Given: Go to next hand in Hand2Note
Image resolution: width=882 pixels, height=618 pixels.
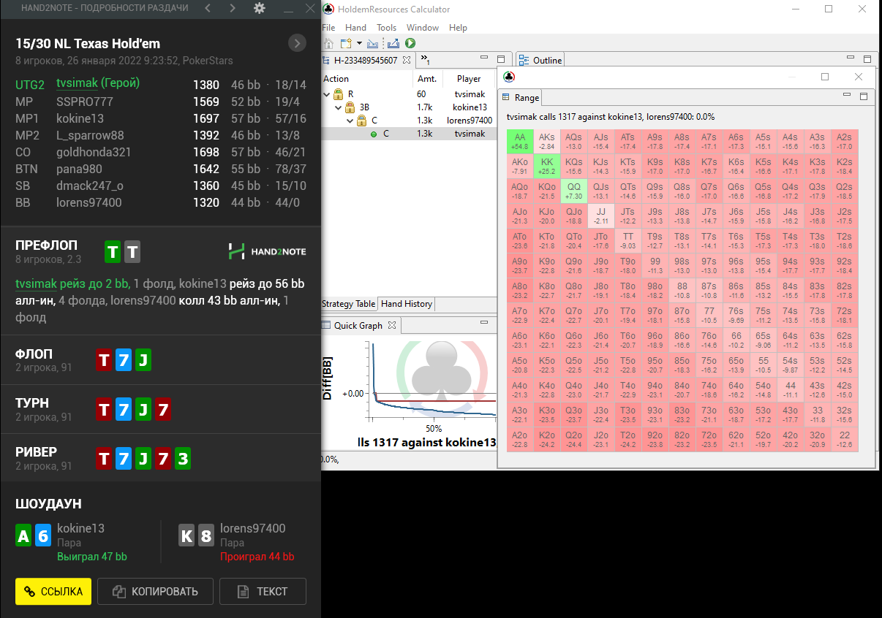Looking at the screenshot, I should (233, 8).
